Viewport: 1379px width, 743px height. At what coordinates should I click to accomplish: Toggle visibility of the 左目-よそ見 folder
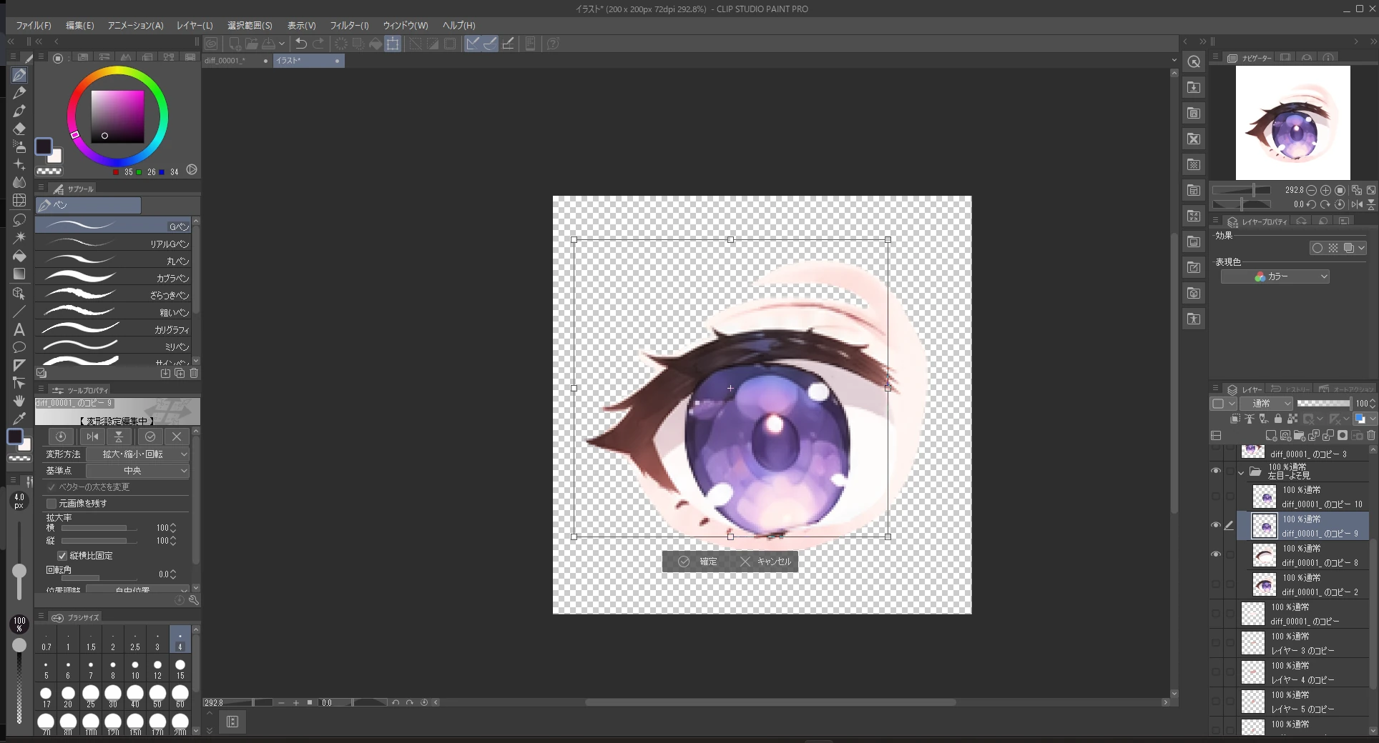pyautogui.click(x=1216, y=471)
